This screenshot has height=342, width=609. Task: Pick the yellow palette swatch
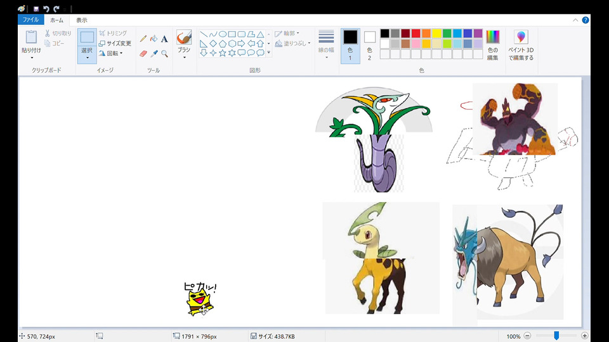pyautogui.click(x=436, y=34)
